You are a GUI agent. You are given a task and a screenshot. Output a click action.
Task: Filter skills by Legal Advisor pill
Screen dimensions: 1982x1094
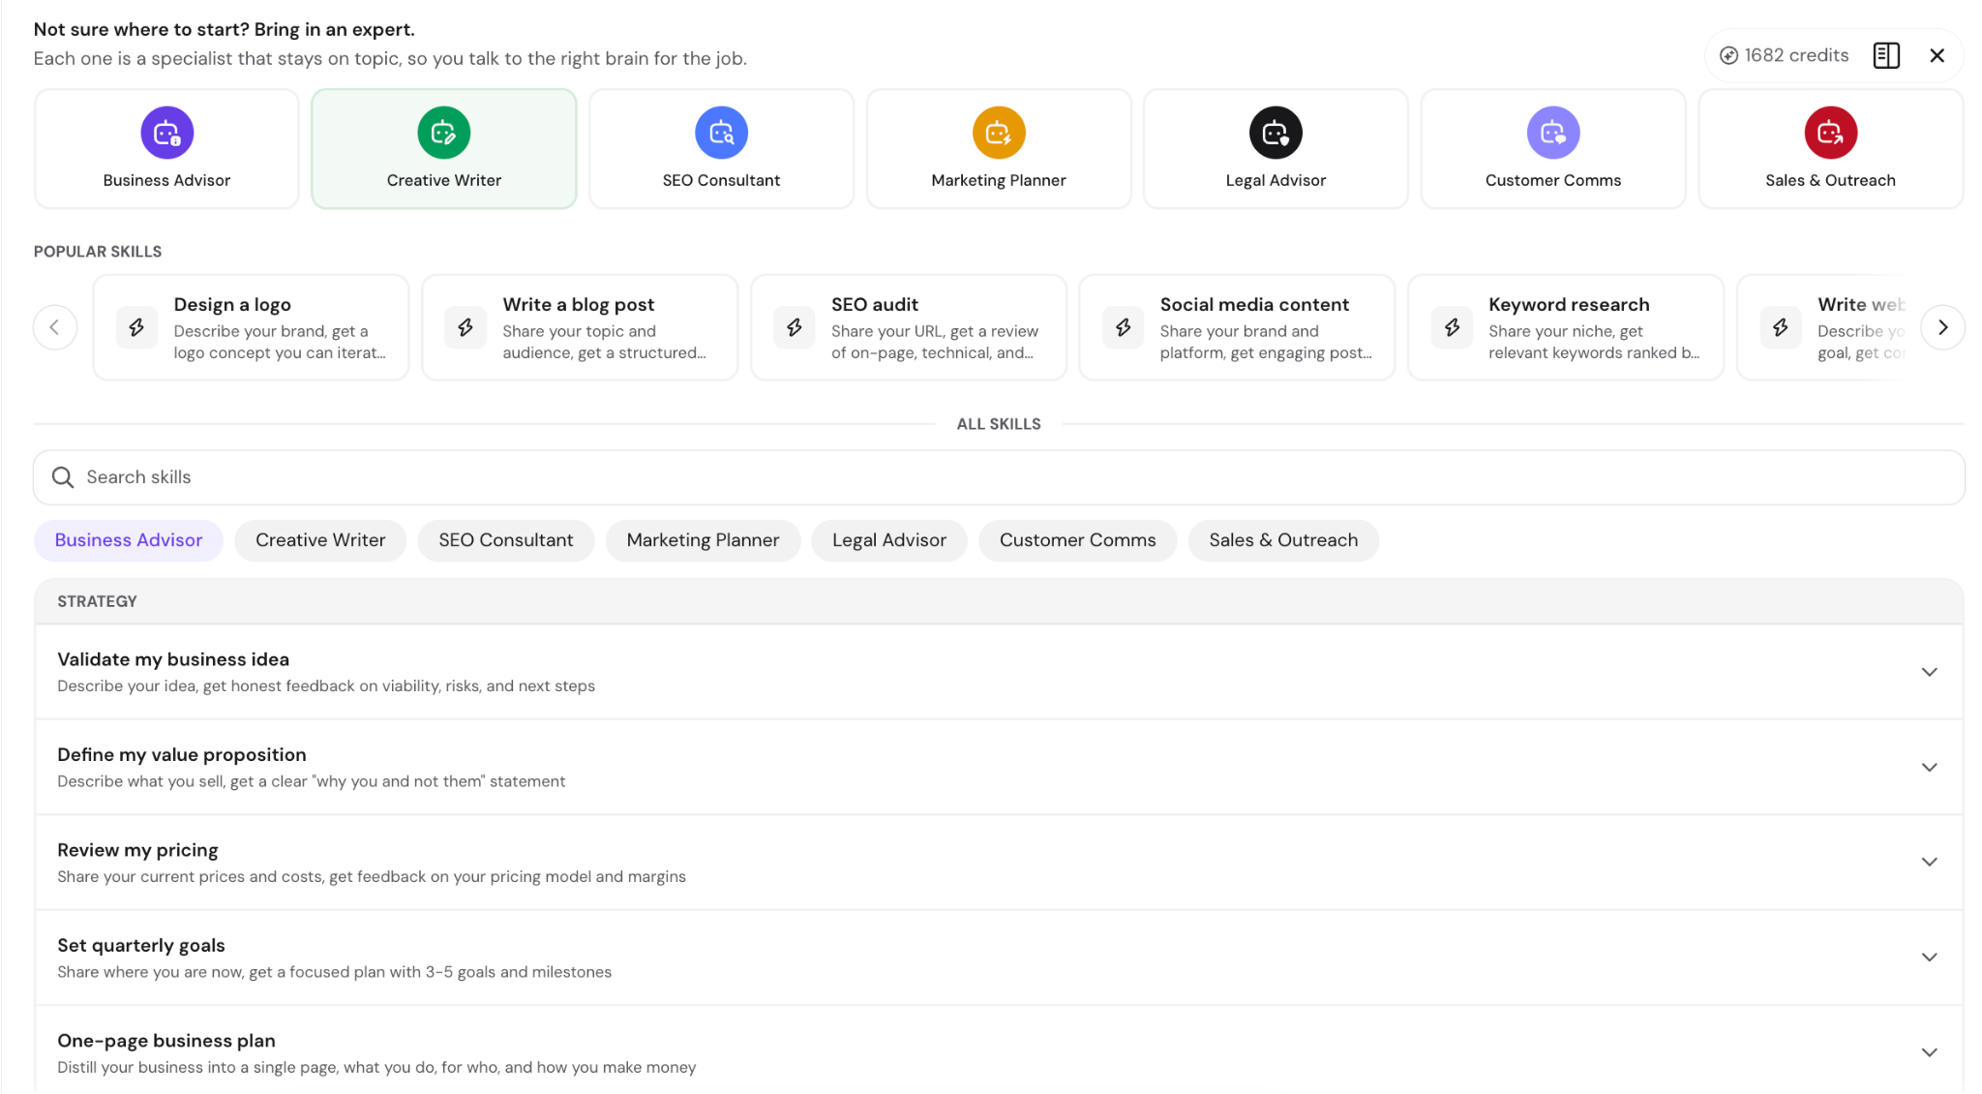click(x=889, y=540)
